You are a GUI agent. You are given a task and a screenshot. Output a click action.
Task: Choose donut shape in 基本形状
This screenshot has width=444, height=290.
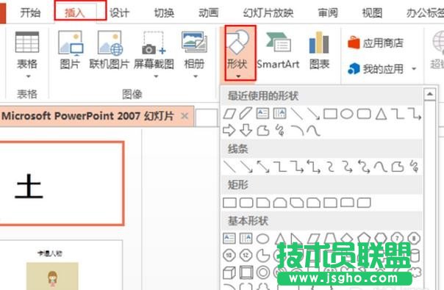(x=262, y=272)
